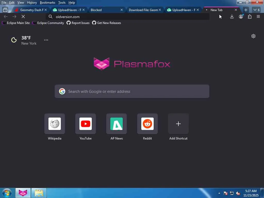Open the History menu
This screenshot has height=198, width=264.
coord(32,3)
